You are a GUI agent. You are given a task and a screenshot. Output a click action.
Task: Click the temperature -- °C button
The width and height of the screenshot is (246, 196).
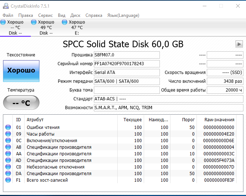click(x=21, y=103)
